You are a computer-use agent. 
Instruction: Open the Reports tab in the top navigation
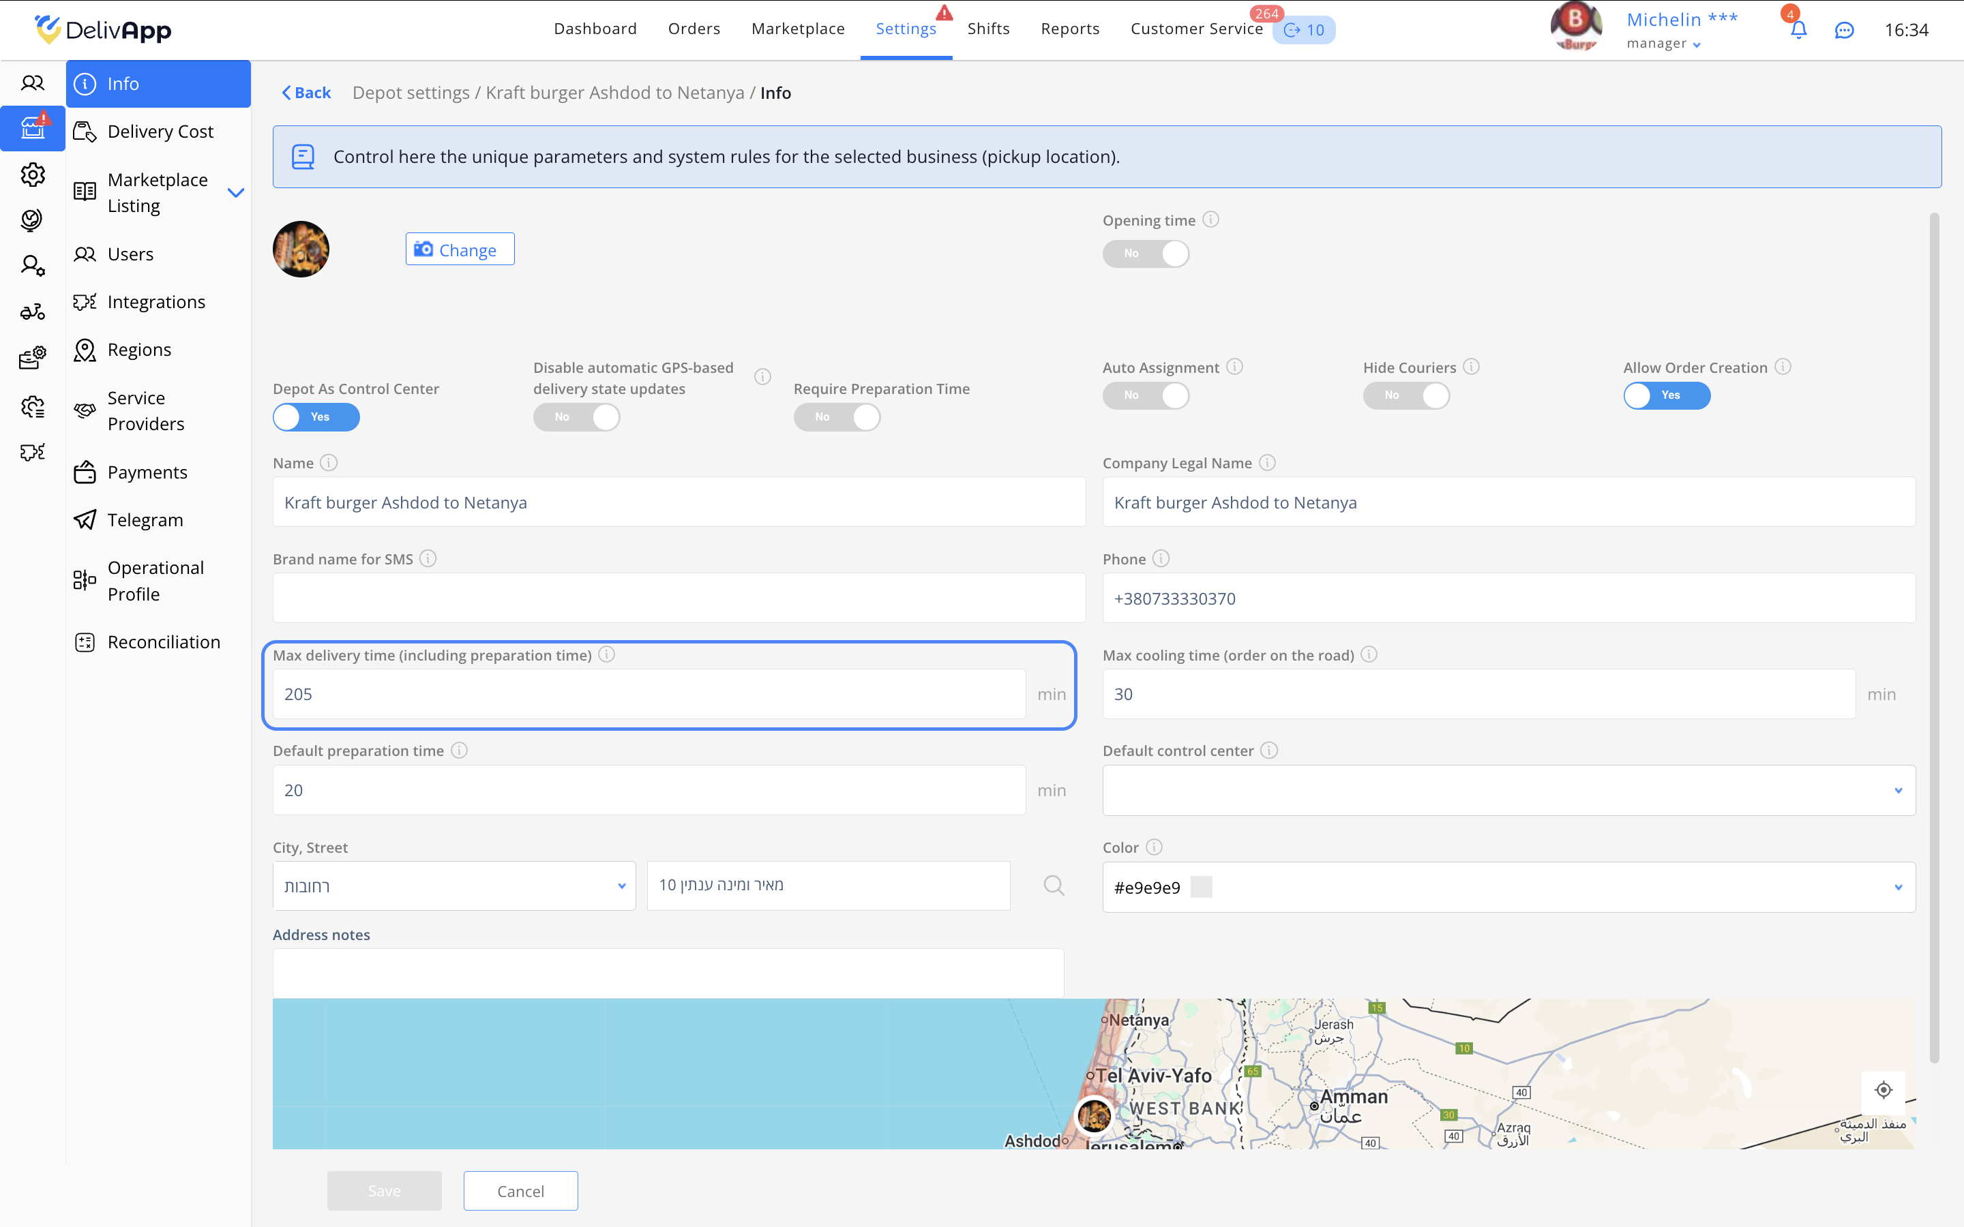1070,29
